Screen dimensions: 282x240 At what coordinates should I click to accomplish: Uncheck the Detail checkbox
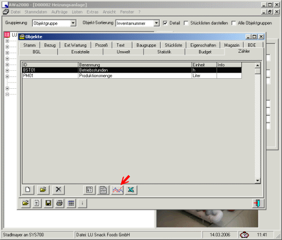(x=165, y=23)
